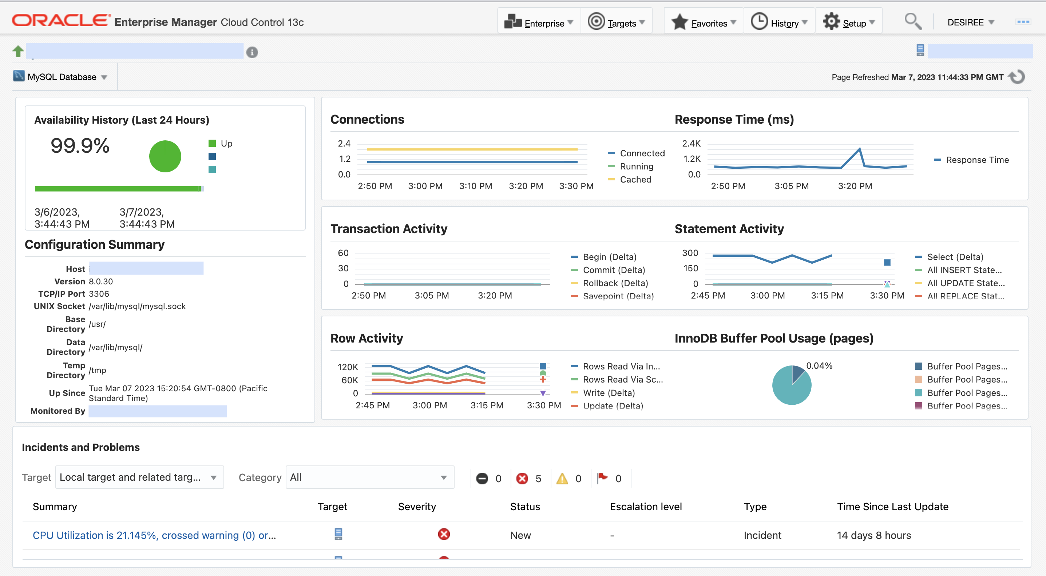This screenshot has height=576, width=1046.
Task: Open the Category All dropdown
Action: point(369,477)
